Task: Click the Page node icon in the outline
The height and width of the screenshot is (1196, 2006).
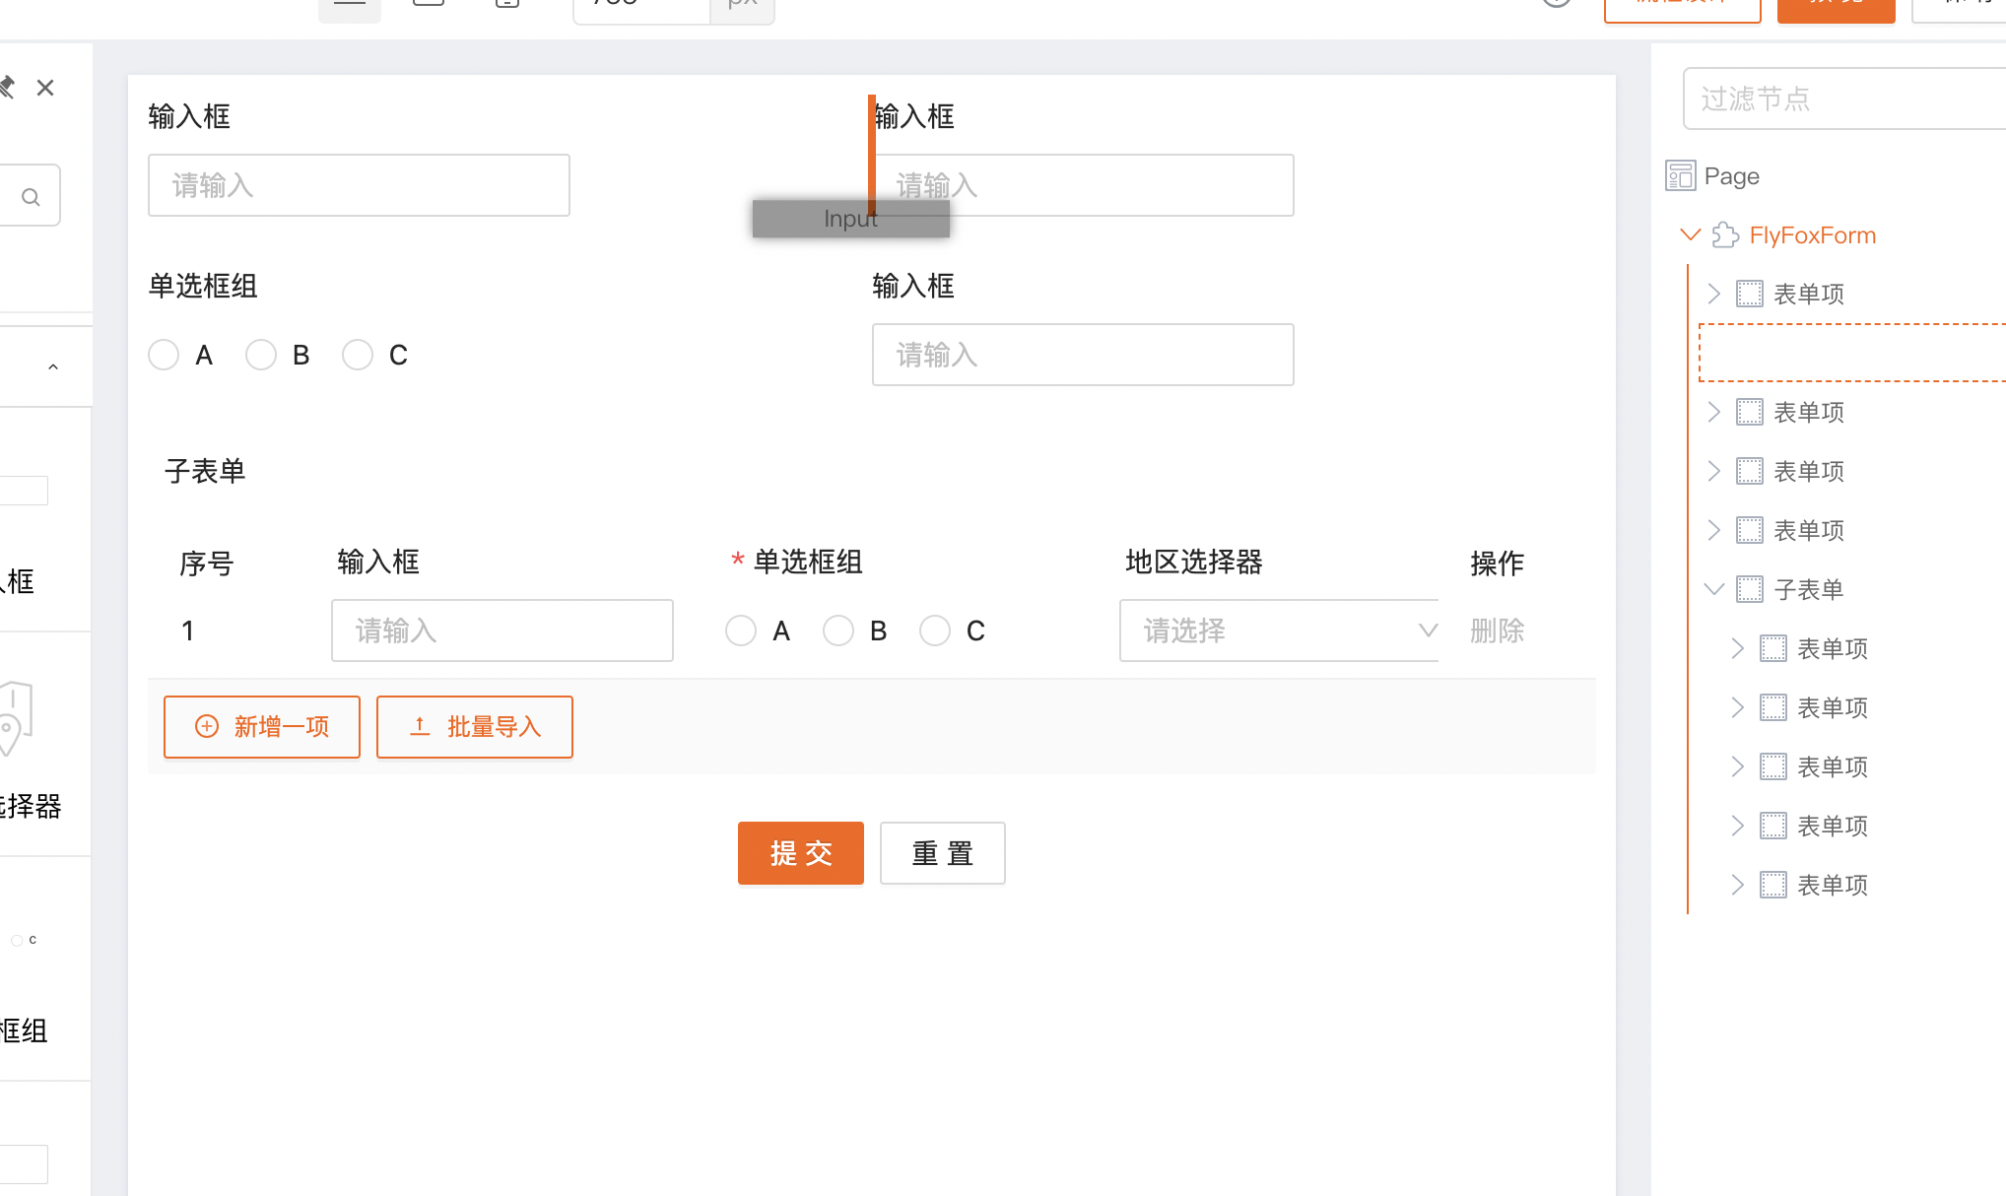Action: click(1680, 175)
